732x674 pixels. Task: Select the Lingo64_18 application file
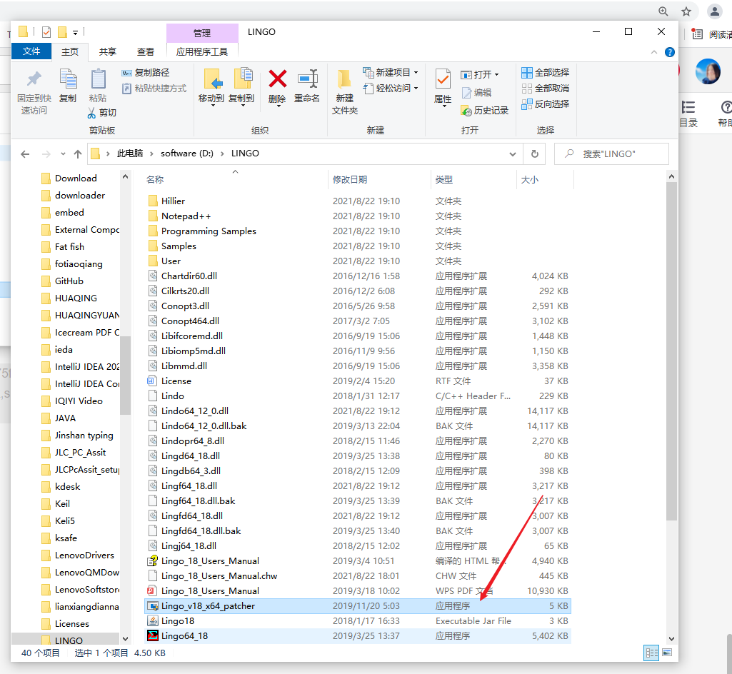(357, 635)
